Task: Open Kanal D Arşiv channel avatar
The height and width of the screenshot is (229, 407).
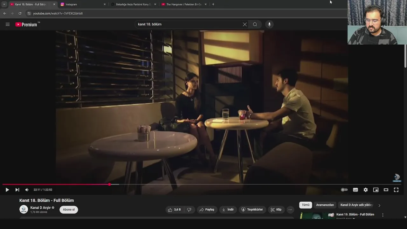Action: (x=24, y=209)
